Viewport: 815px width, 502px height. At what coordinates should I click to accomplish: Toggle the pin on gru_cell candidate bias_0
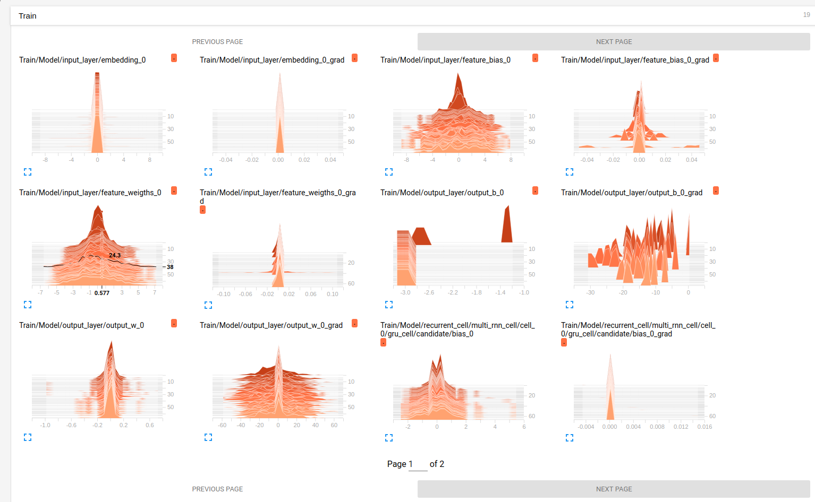pos(383,342)
